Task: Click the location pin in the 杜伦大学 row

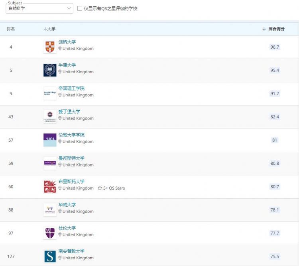Action: point(60,235)
